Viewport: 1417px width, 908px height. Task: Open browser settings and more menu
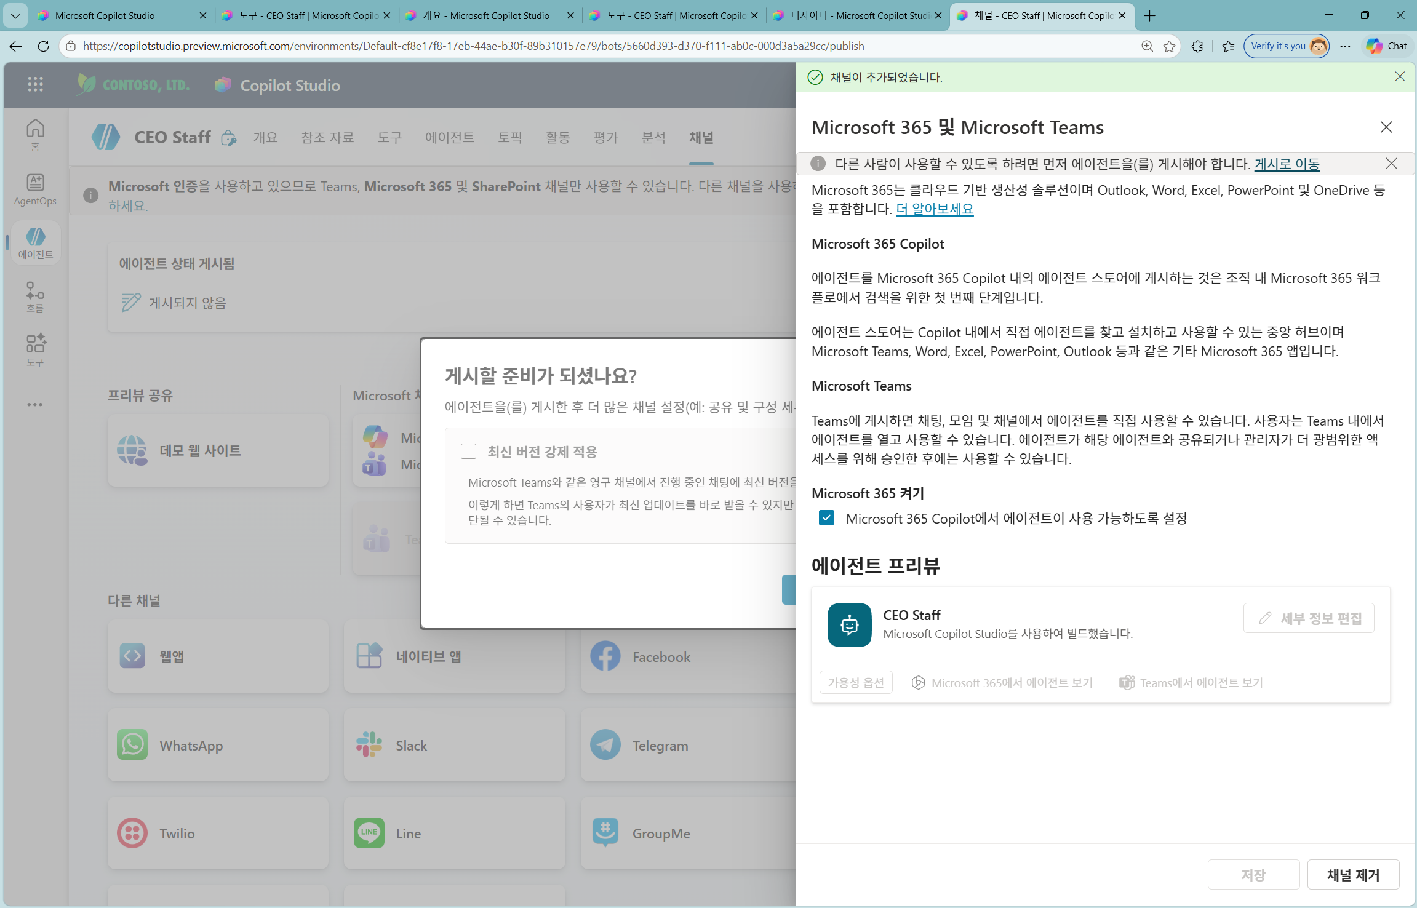click(1346, 46)
